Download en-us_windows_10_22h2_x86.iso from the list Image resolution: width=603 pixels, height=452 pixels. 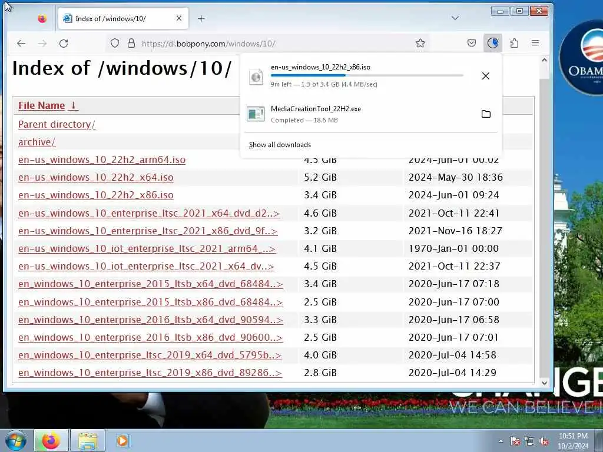coord(96,195)
